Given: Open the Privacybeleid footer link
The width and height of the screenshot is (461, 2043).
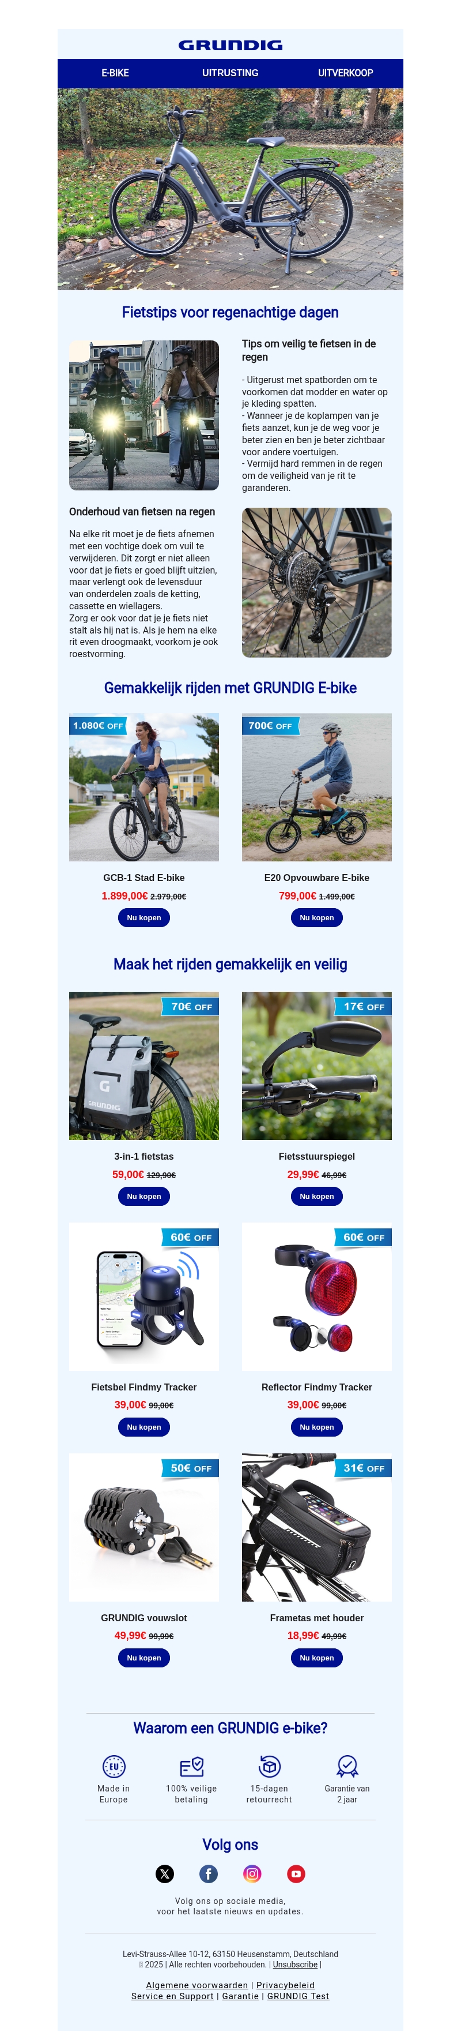Looking at the screenshot, I should coord(285,1985).
